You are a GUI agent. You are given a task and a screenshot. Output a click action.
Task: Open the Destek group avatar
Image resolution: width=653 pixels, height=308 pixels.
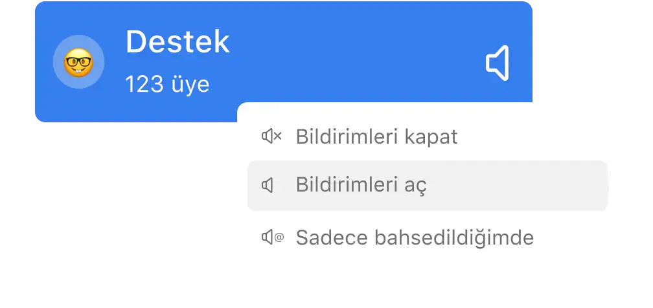pos(78,63)
